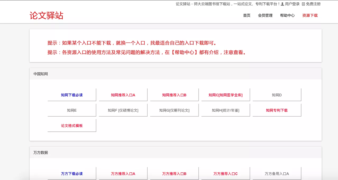Open the 论文格式模板 button
Screen dimensions: 338x180
72,125
